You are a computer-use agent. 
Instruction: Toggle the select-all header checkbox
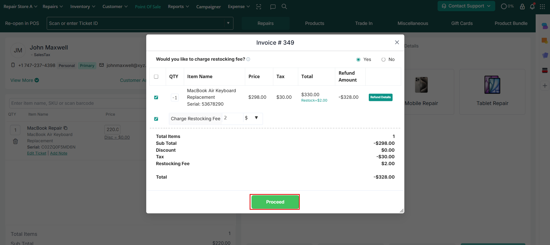156,76
